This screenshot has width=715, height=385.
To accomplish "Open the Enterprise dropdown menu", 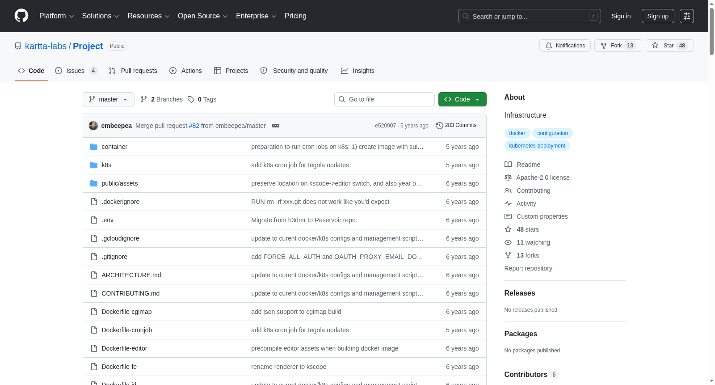I will (x=256, y=16).
